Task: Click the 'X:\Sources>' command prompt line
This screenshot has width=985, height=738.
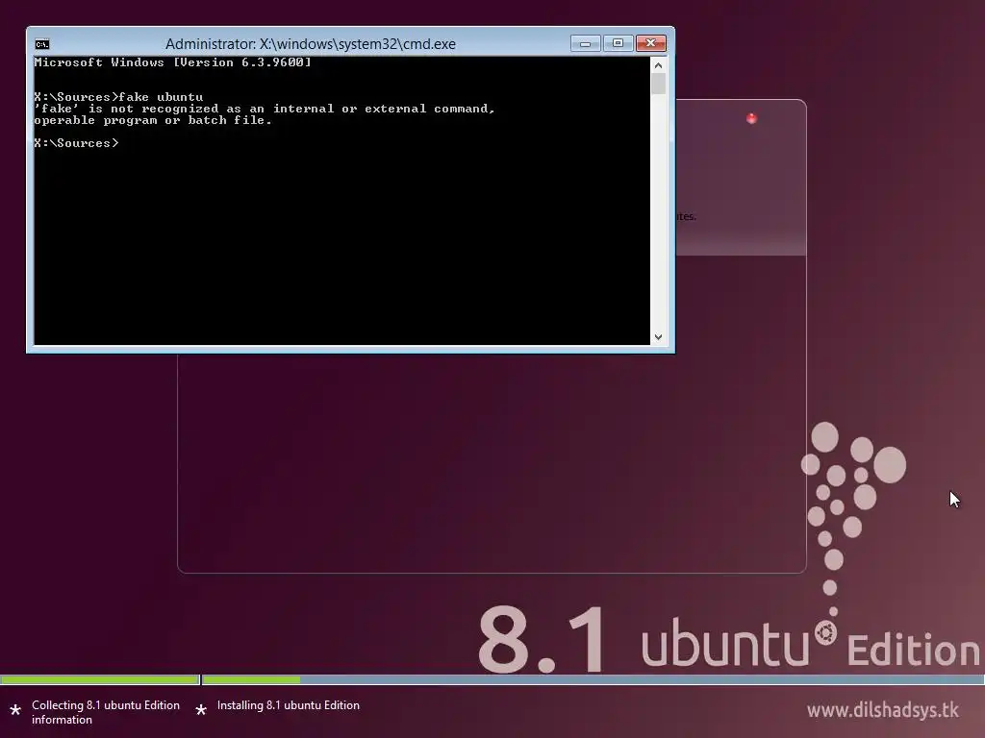Action: click(x=76, y=143)
